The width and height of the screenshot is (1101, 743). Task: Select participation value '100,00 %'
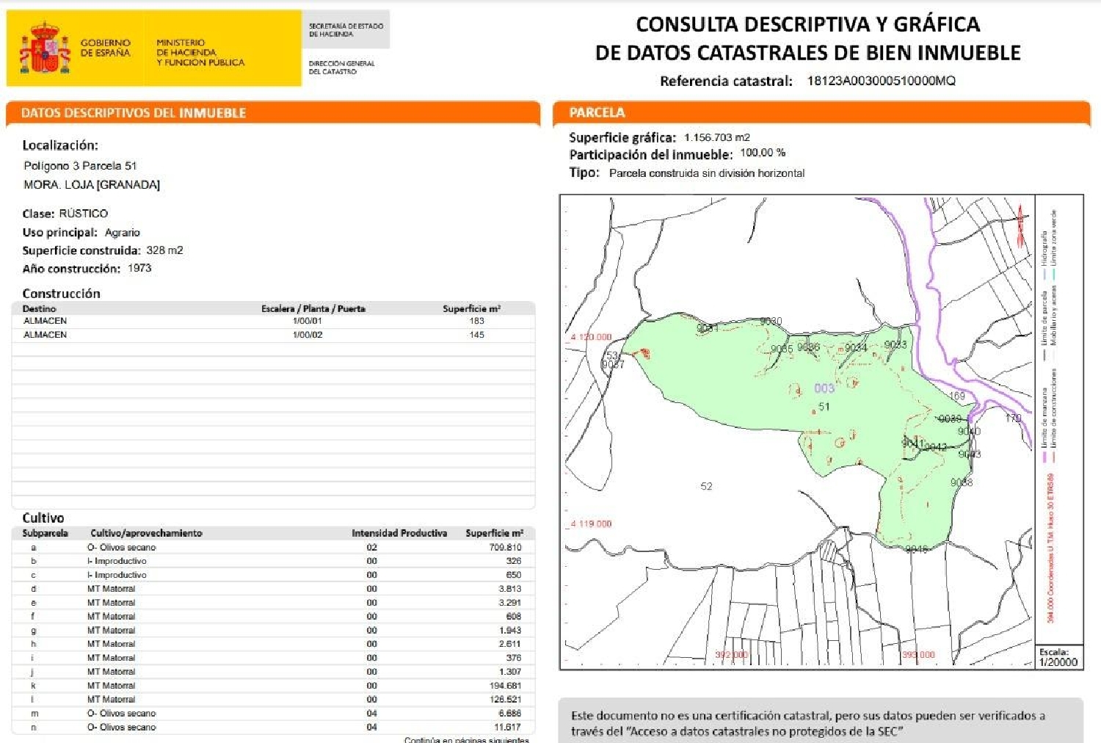click(x=763, y=153)
